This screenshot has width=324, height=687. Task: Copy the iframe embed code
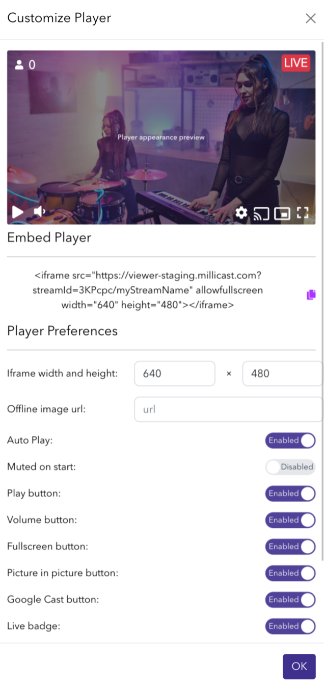click(311, 295)
